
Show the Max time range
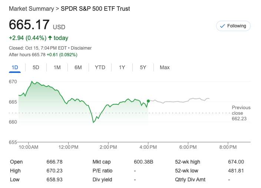pos(165,67)
